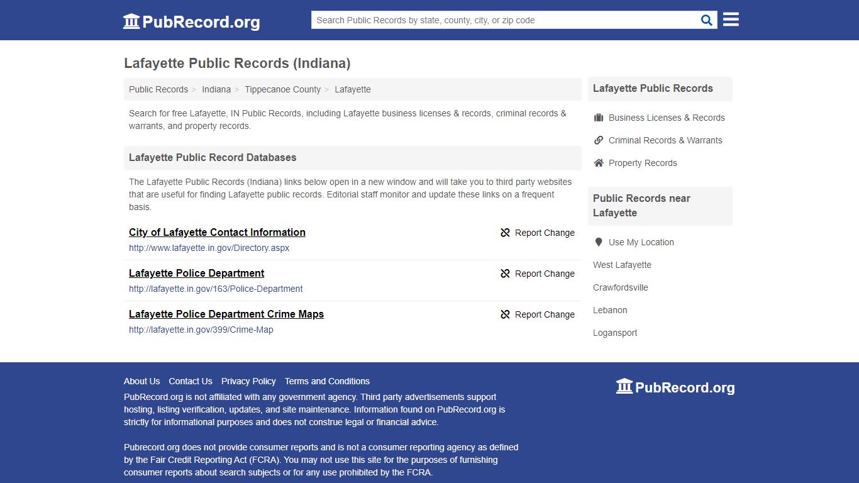The image size is (859, 483).
Task: Visit lafayette.in.gov/Directory.aspx URL
Action: [209, 248]
